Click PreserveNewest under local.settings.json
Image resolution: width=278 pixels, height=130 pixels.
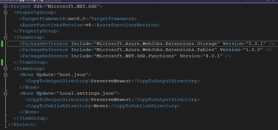pos(111,100)
